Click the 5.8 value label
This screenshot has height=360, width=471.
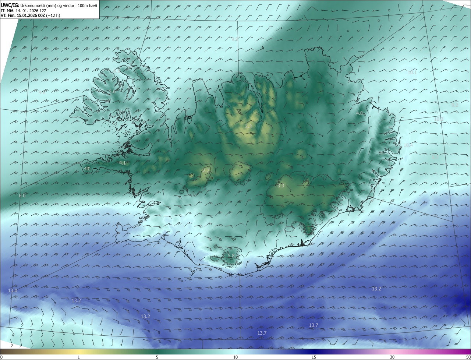231,255
